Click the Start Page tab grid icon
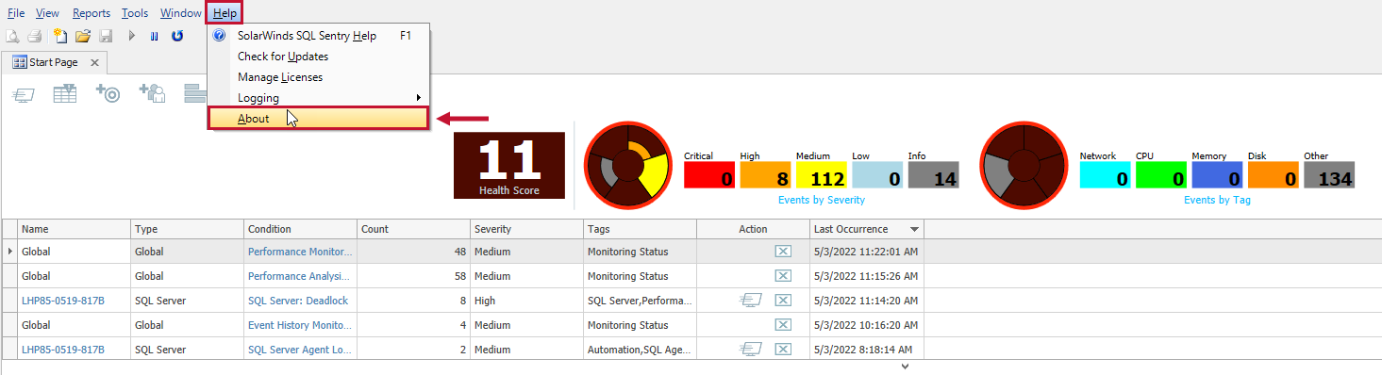 pyautogui.click(x=19, y=62)
